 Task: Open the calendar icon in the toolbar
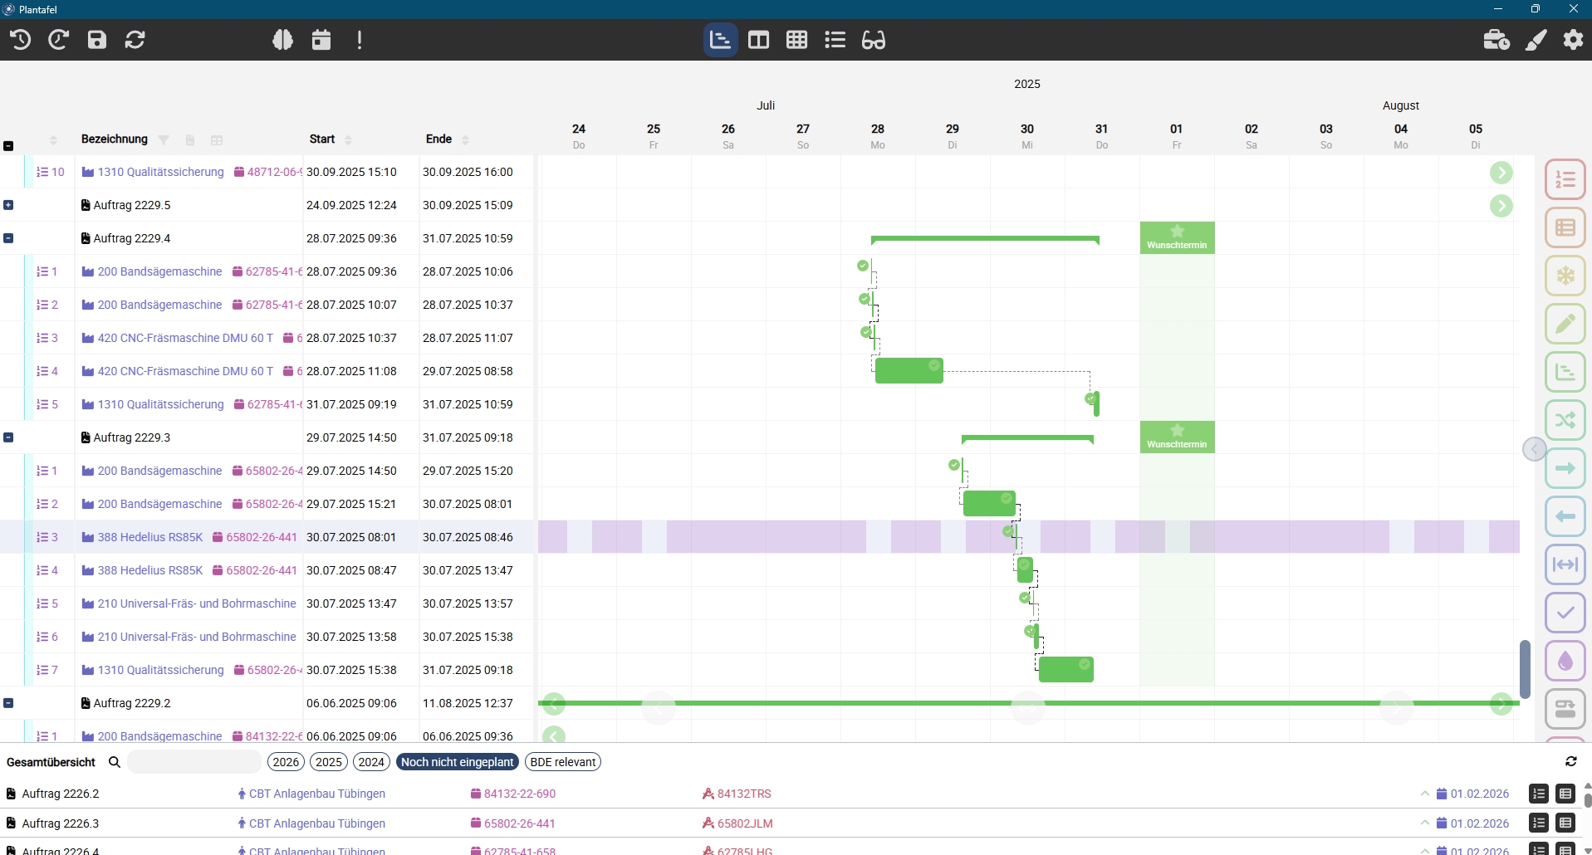[x=321, y=39]
